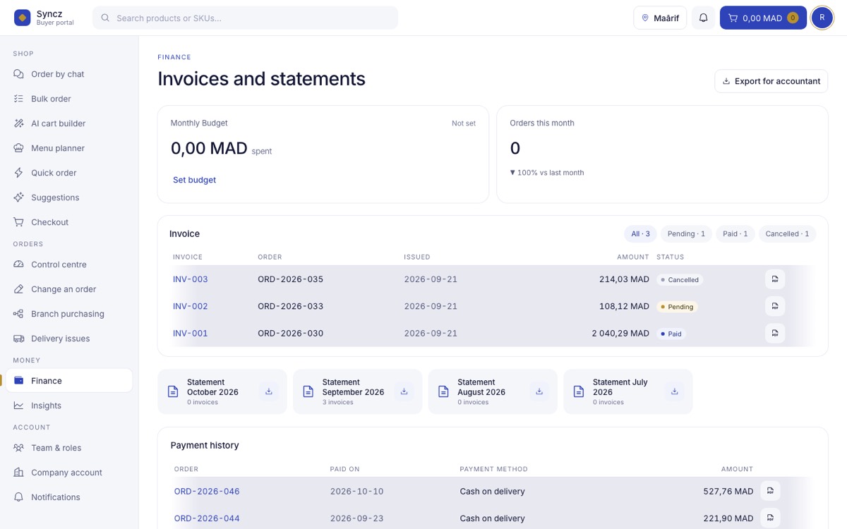Open invoice INV-002 link

click(191, 306)
